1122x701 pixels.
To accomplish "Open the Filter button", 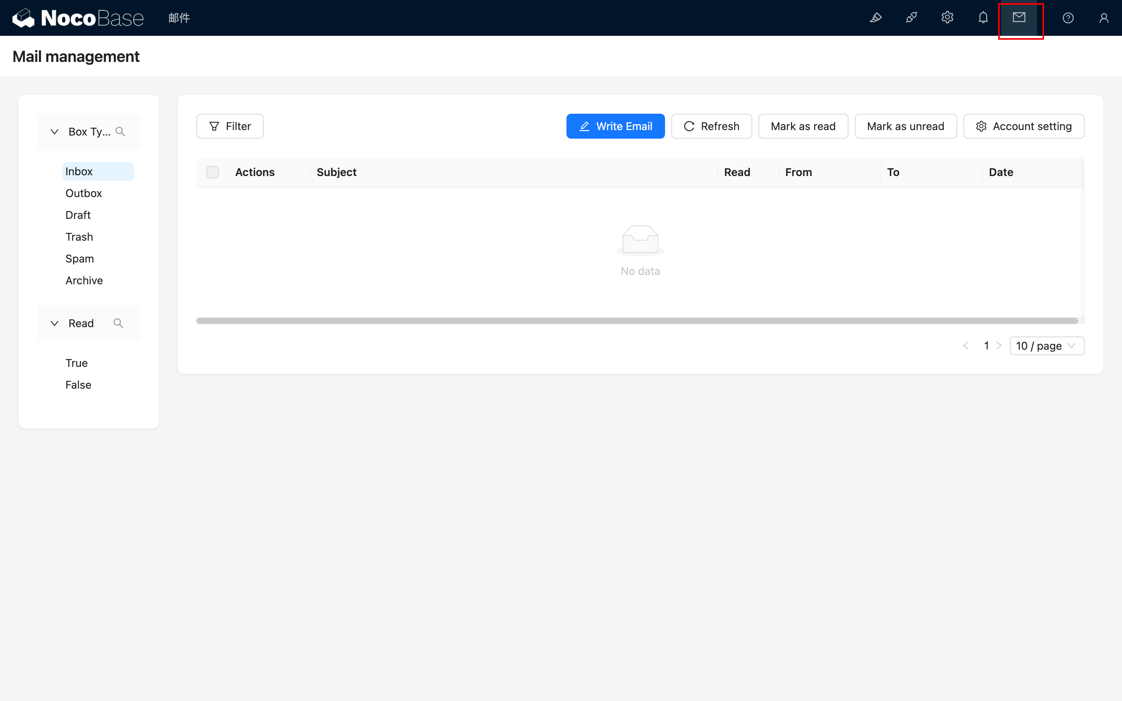I will tap(230, 126).
